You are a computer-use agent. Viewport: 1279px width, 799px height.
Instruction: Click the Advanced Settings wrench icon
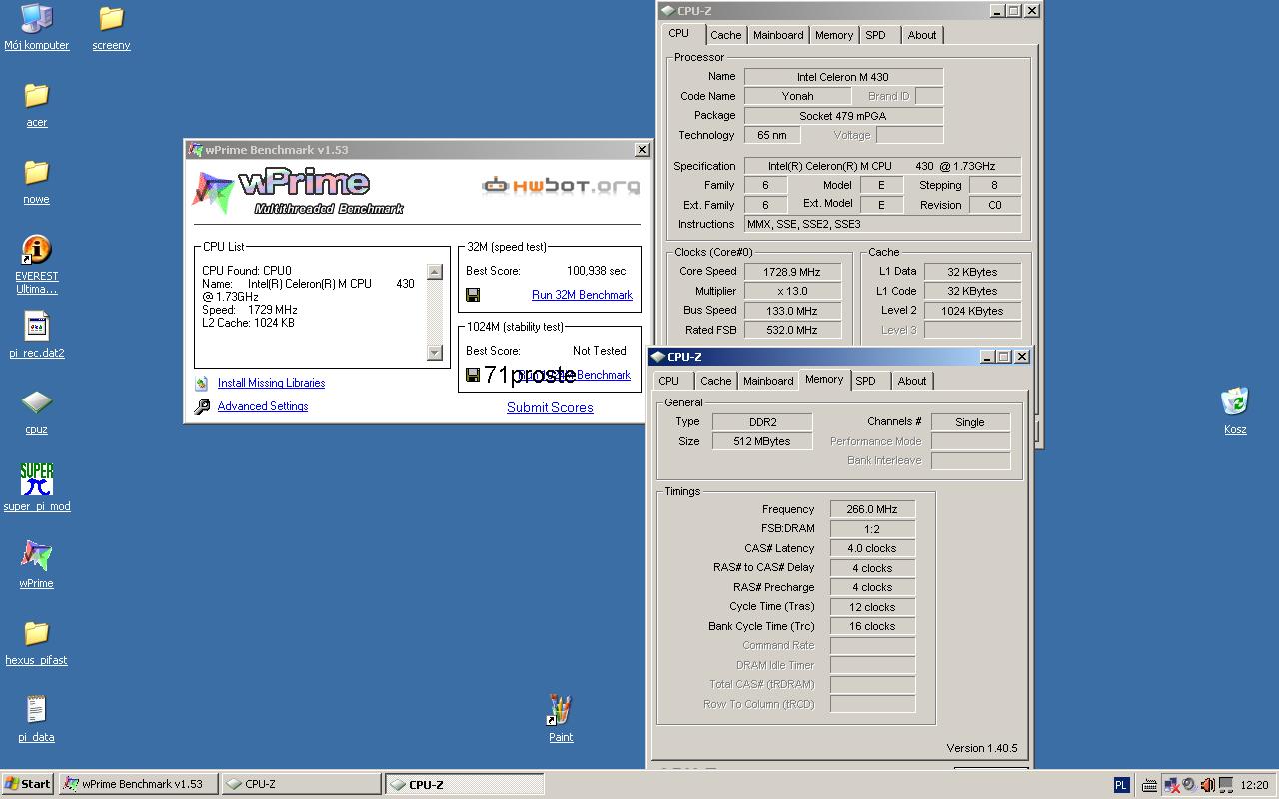click(202, 406)
